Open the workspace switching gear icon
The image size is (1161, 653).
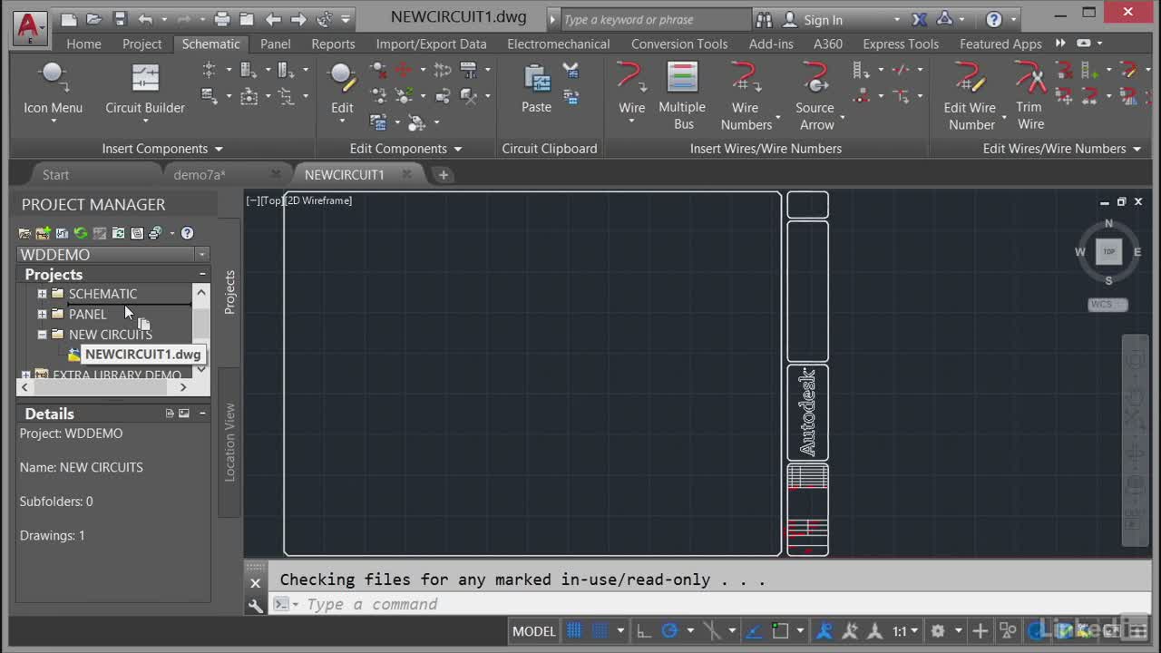click(x=938, y=631)
